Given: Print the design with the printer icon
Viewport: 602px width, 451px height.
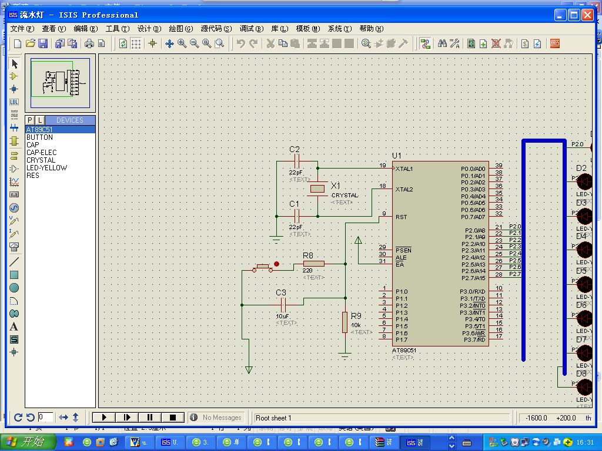Looking at the screenshot, I should (89, 43).
